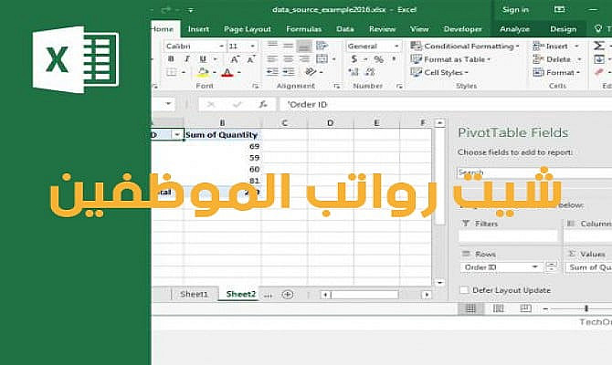Click Sign in link in title bar

point(515,10)
